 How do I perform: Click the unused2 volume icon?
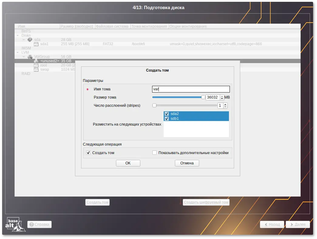[36, 61]
